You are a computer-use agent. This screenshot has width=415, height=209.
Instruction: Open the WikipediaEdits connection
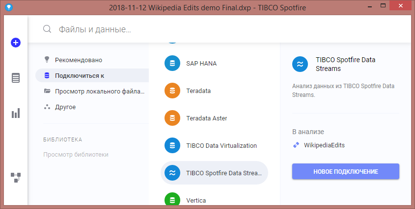coord(324,145)
